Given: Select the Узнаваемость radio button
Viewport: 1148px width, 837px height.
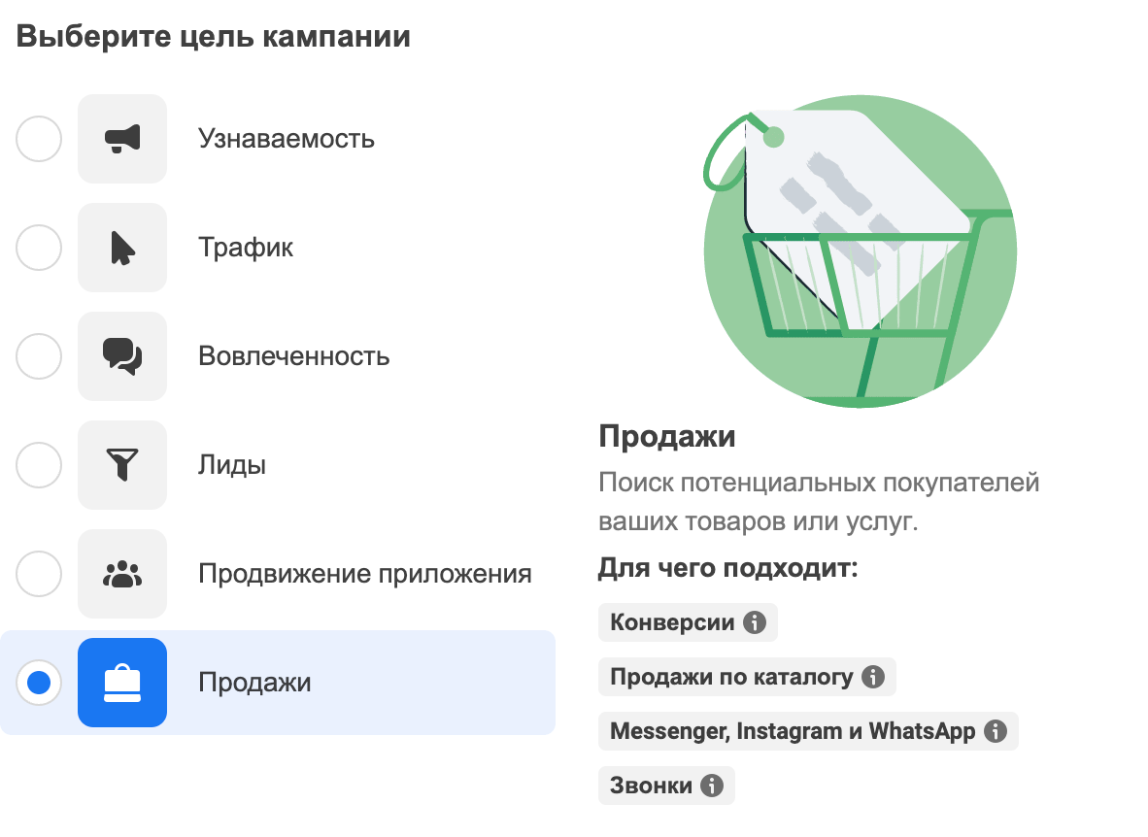Looking at the screenshot, I should (39, 139).
